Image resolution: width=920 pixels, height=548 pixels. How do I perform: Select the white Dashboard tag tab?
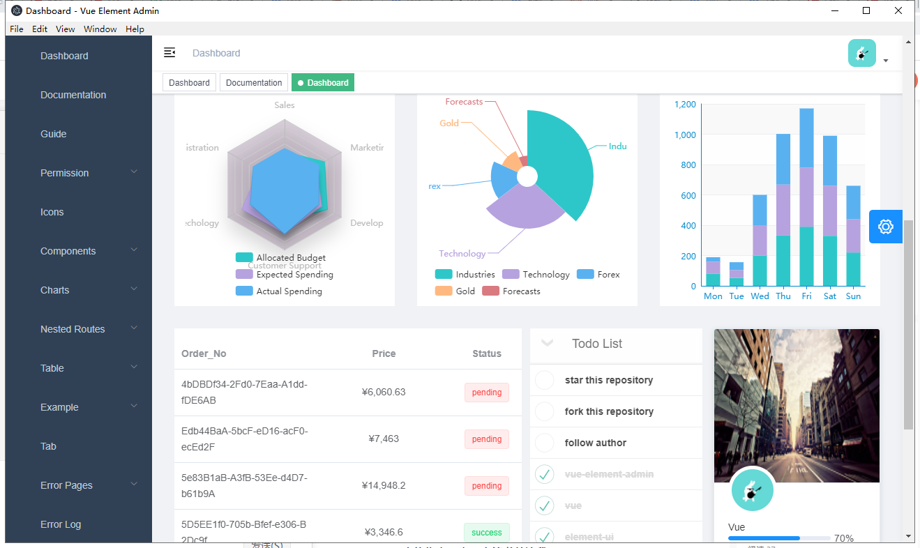(x=189, y=82)
